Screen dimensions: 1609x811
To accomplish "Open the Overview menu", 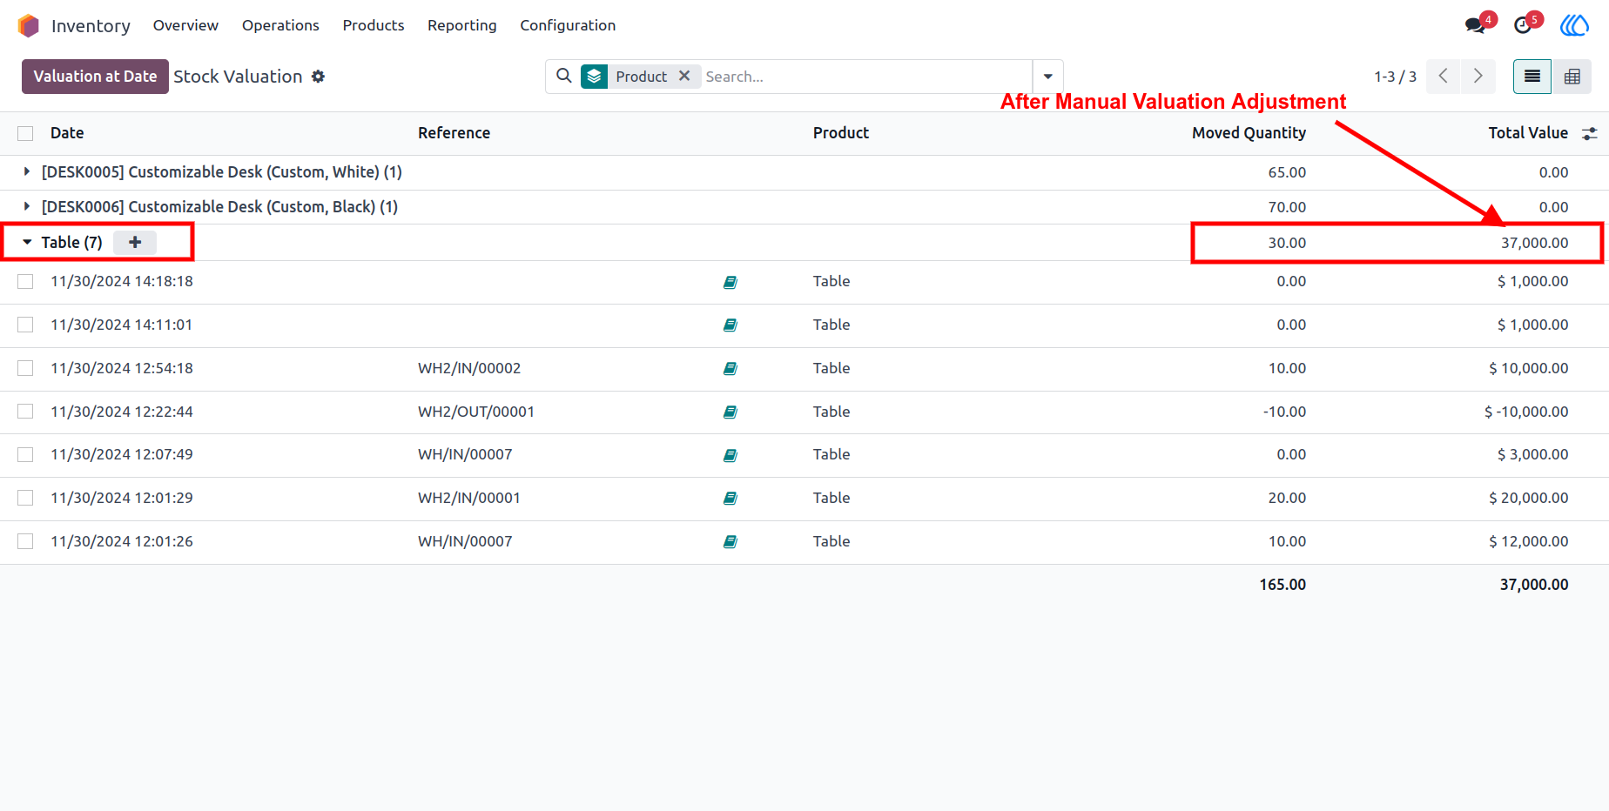I will pos(185,25).
